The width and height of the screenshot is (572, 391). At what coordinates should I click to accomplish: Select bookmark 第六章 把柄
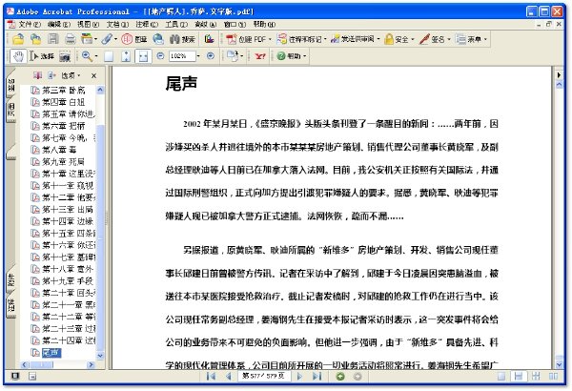tap(63, 126)
